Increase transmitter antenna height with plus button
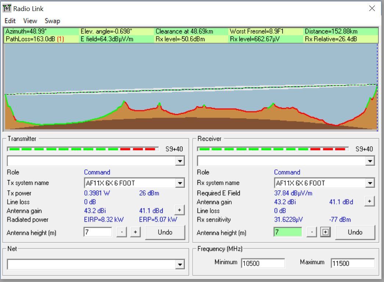This screenshot has width=384, height=282. pyautogui.click(x=135, y=232)
